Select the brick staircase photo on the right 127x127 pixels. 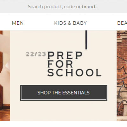pos(122,76)
